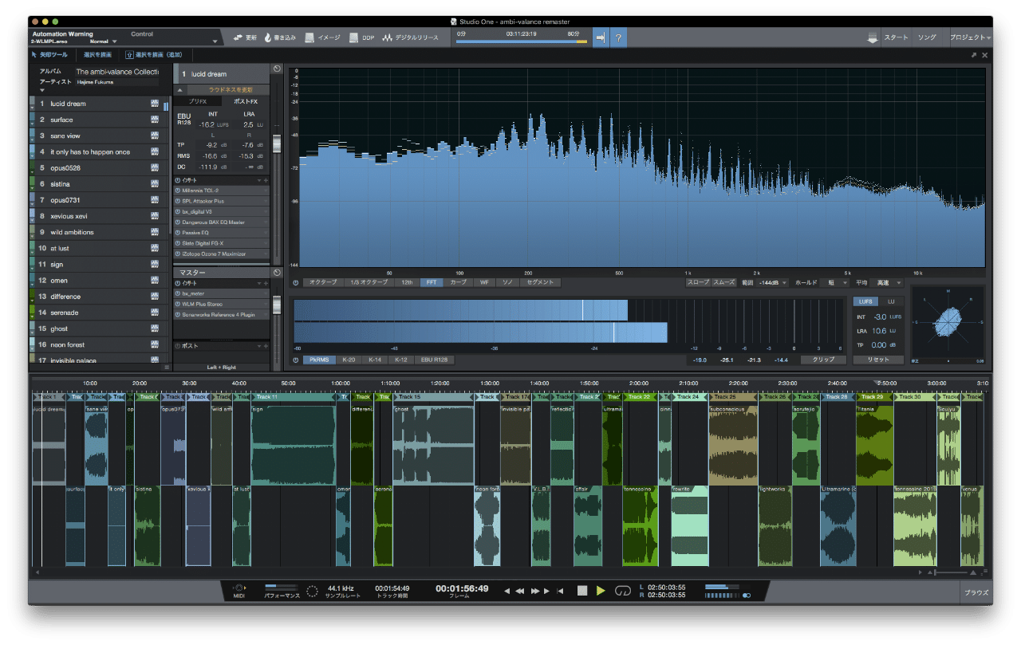Viewport: 1021px width, 645px height.
Task: Click the 書き込み (Burn) flame icon
Action: point(270,37)
